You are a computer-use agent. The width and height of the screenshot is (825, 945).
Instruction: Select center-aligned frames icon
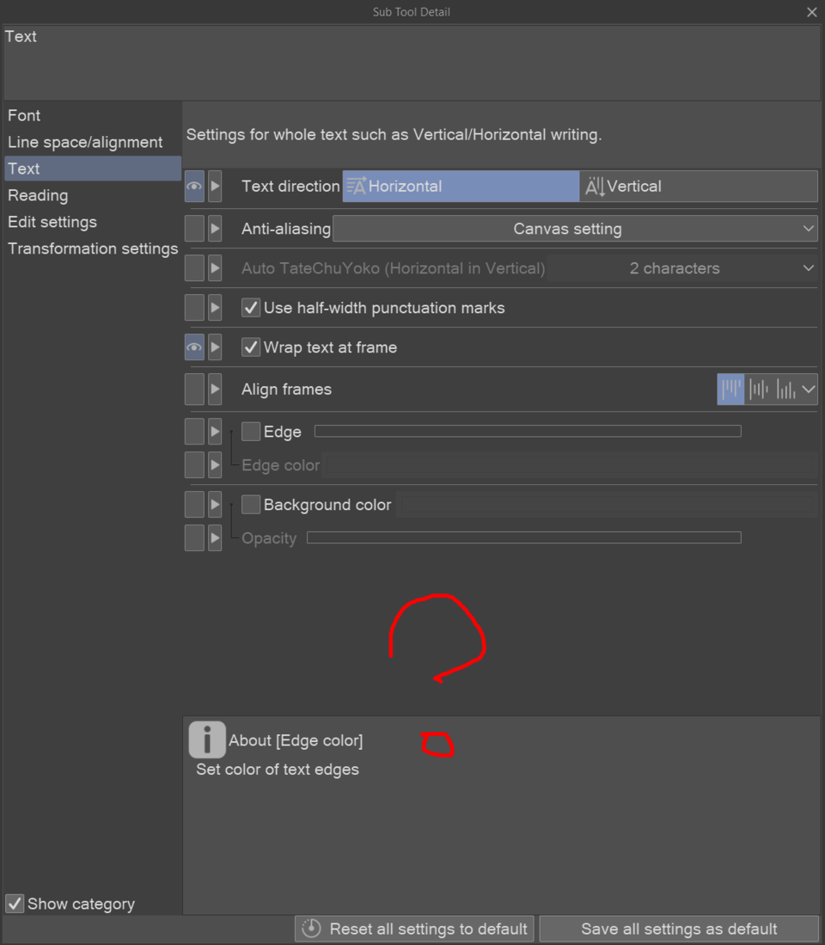tap(759, 390)
